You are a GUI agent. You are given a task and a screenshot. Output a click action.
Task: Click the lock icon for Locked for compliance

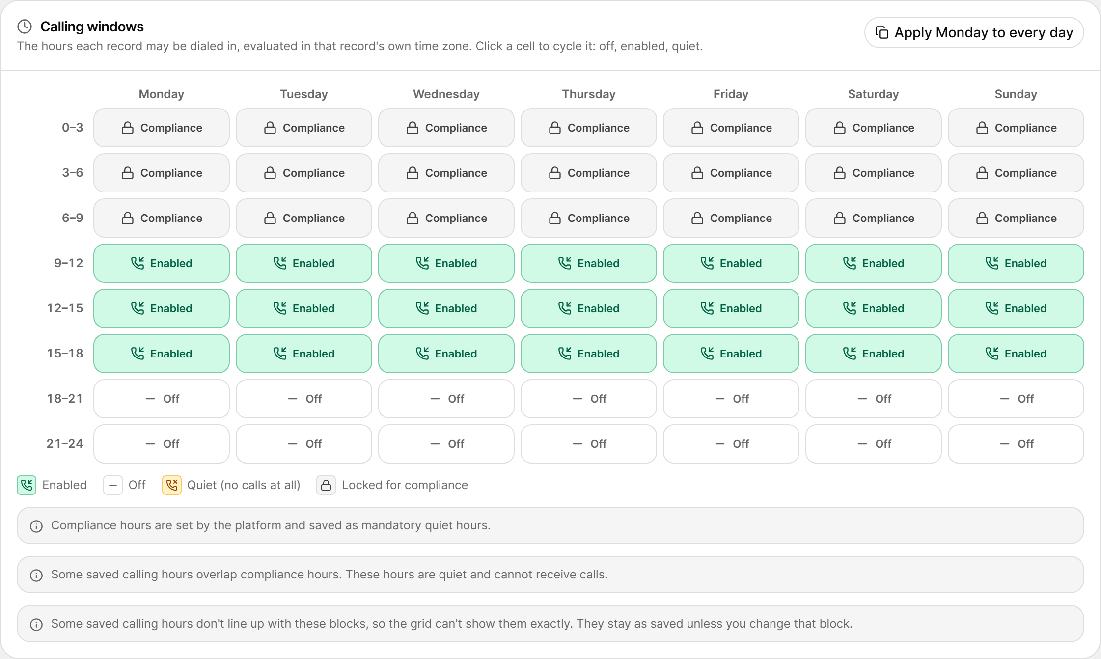[x=326, y=485]
